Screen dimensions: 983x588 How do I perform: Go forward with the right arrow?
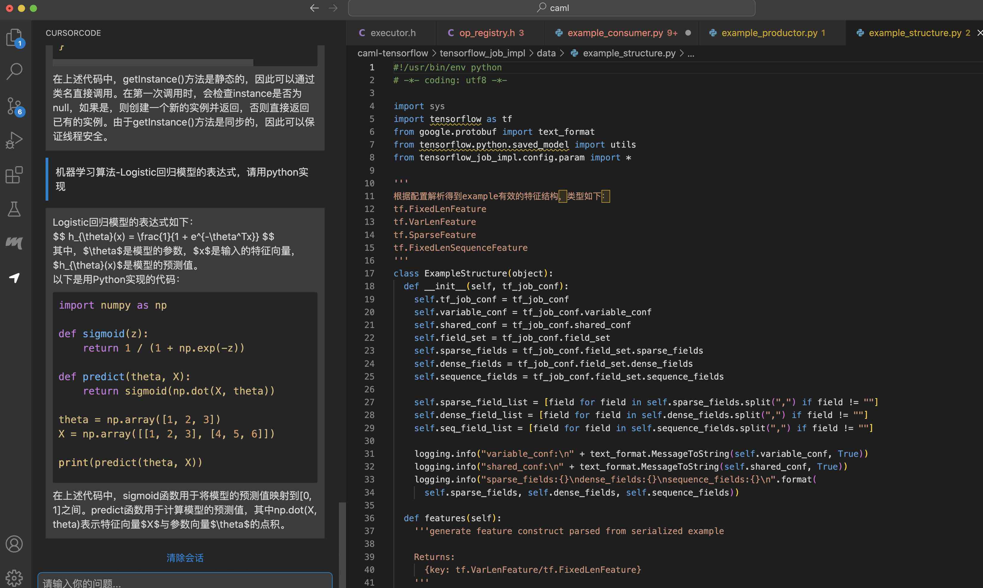pos(333,8)
